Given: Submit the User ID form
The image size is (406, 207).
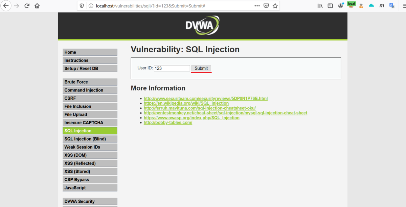Looking at the screenshot, I should click(201, 68).
